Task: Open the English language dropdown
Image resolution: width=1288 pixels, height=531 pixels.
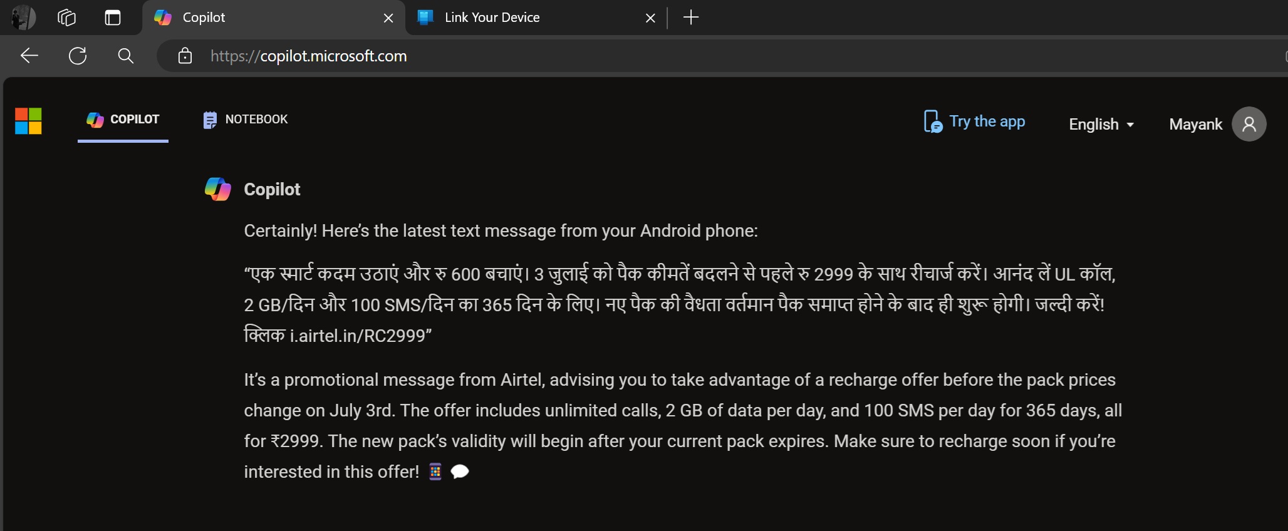Action: click(1101, 124)
